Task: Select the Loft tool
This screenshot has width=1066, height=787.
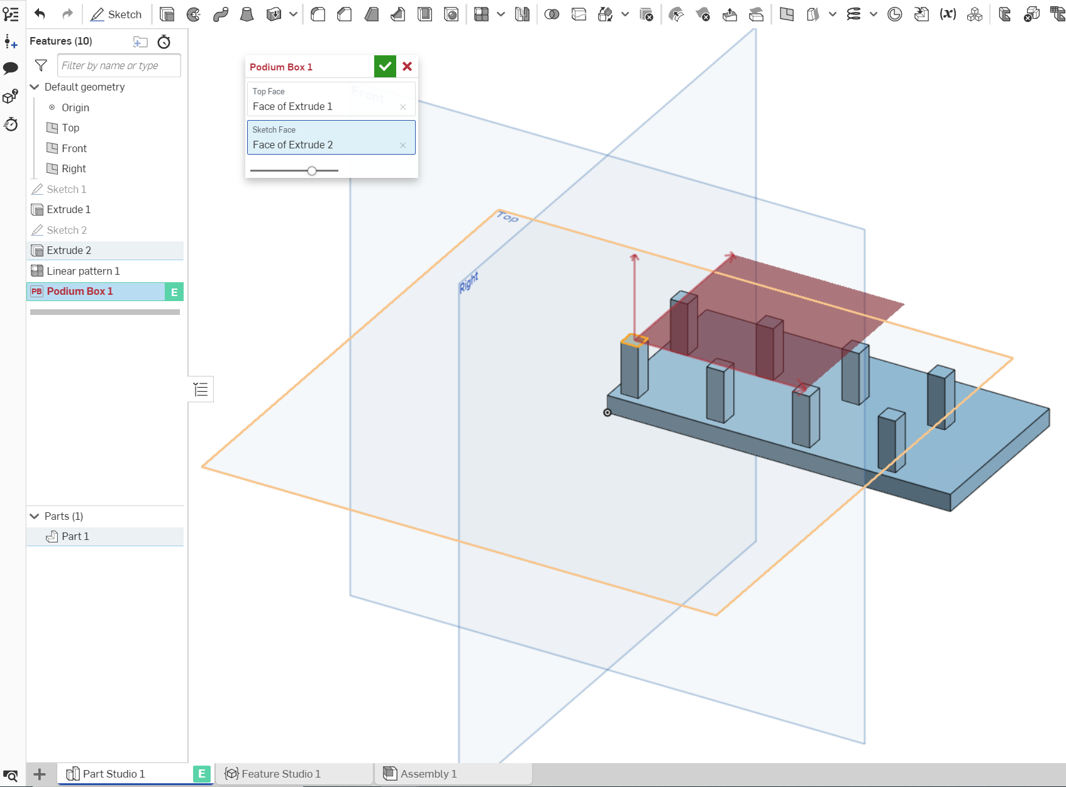Action: pyautogui.click(x=247, y=14)
